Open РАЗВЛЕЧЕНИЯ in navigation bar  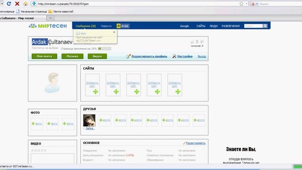pyautogui.click(x=231, y=26)
